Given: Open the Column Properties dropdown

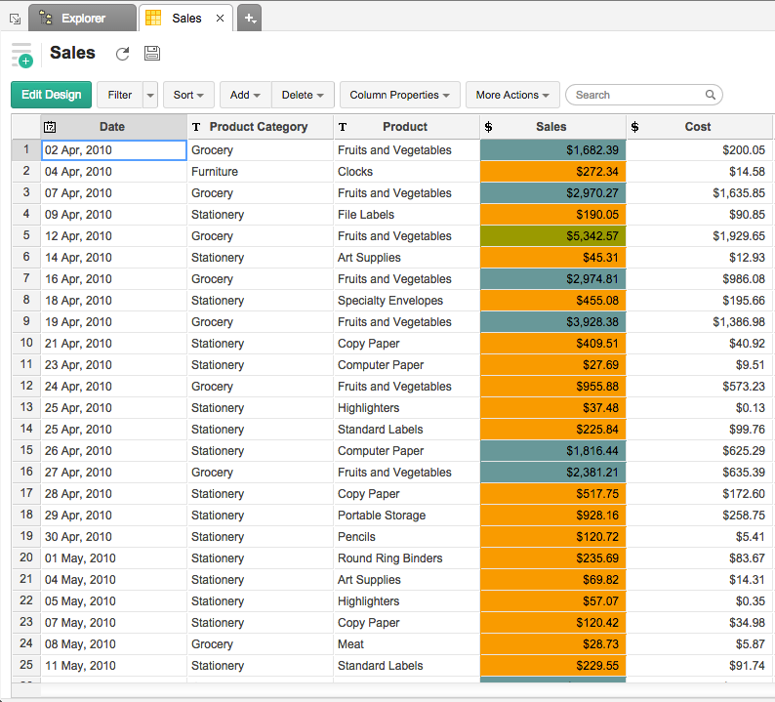Looking at the screenshot, I should click(399, 95).
